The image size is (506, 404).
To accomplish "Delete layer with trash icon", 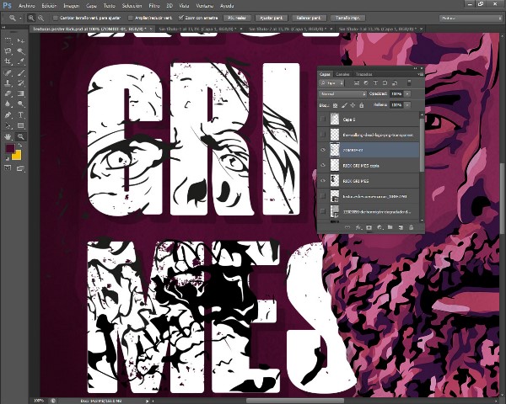I will pyautogui.click(x=412, y=227).
